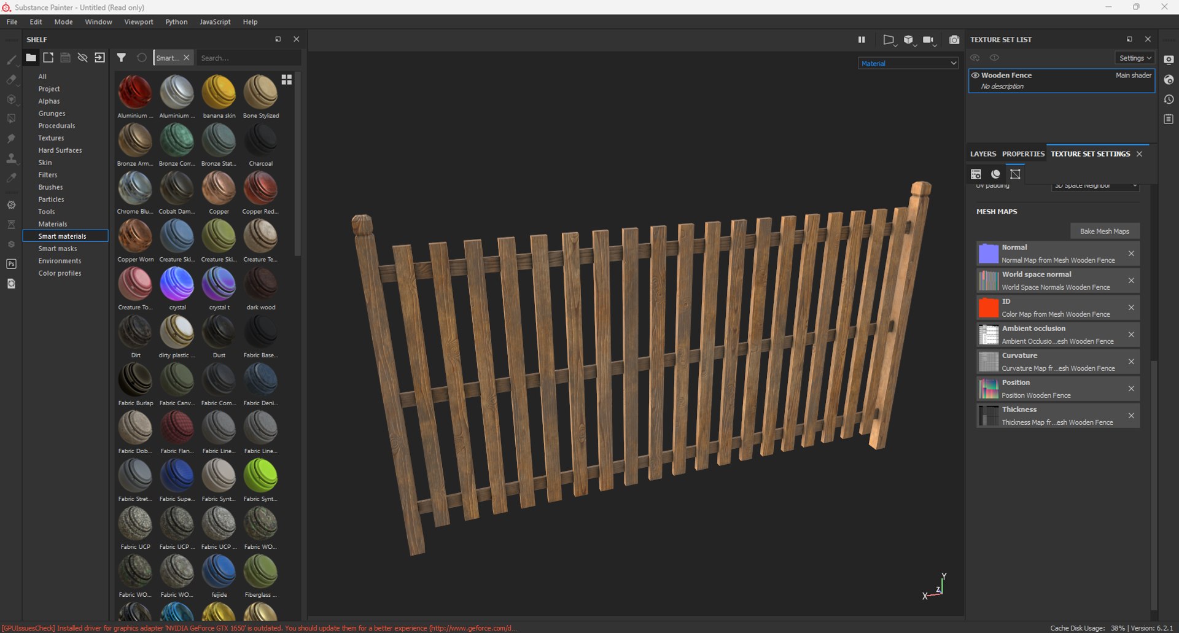1179x633 pixels.
Task: Select Smart masks shelf category
Action: 58,249
